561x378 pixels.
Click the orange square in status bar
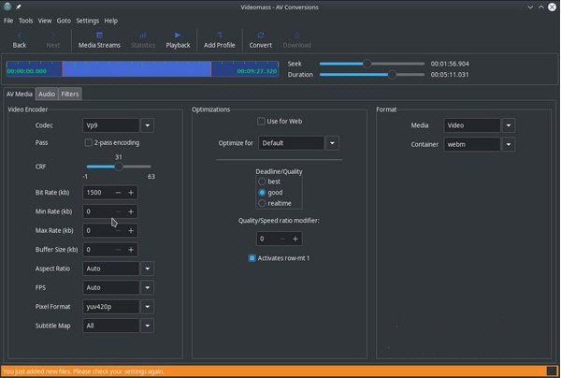(551, 371)
